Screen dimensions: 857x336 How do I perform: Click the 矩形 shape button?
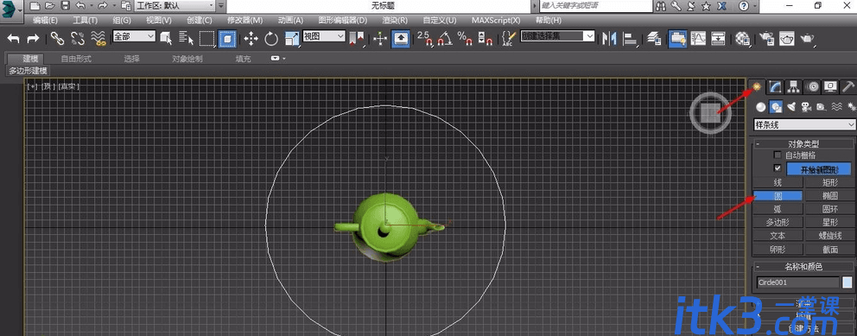pos(829,182)
